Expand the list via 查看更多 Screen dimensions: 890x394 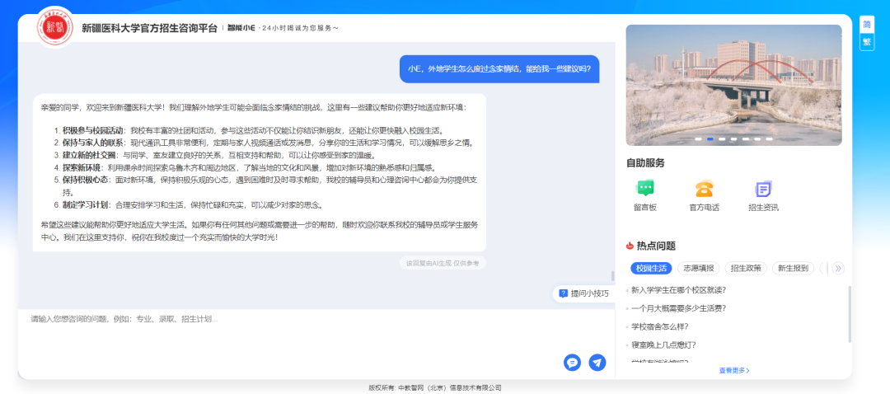[x=733, y=371]
